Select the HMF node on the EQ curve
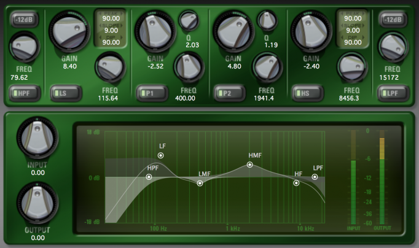419x248 pixels. pos(249,165)
